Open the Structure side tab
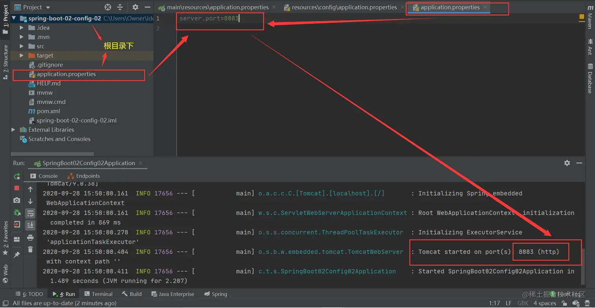Viewport: 595px width, 308px height. (x=5, y=62)
